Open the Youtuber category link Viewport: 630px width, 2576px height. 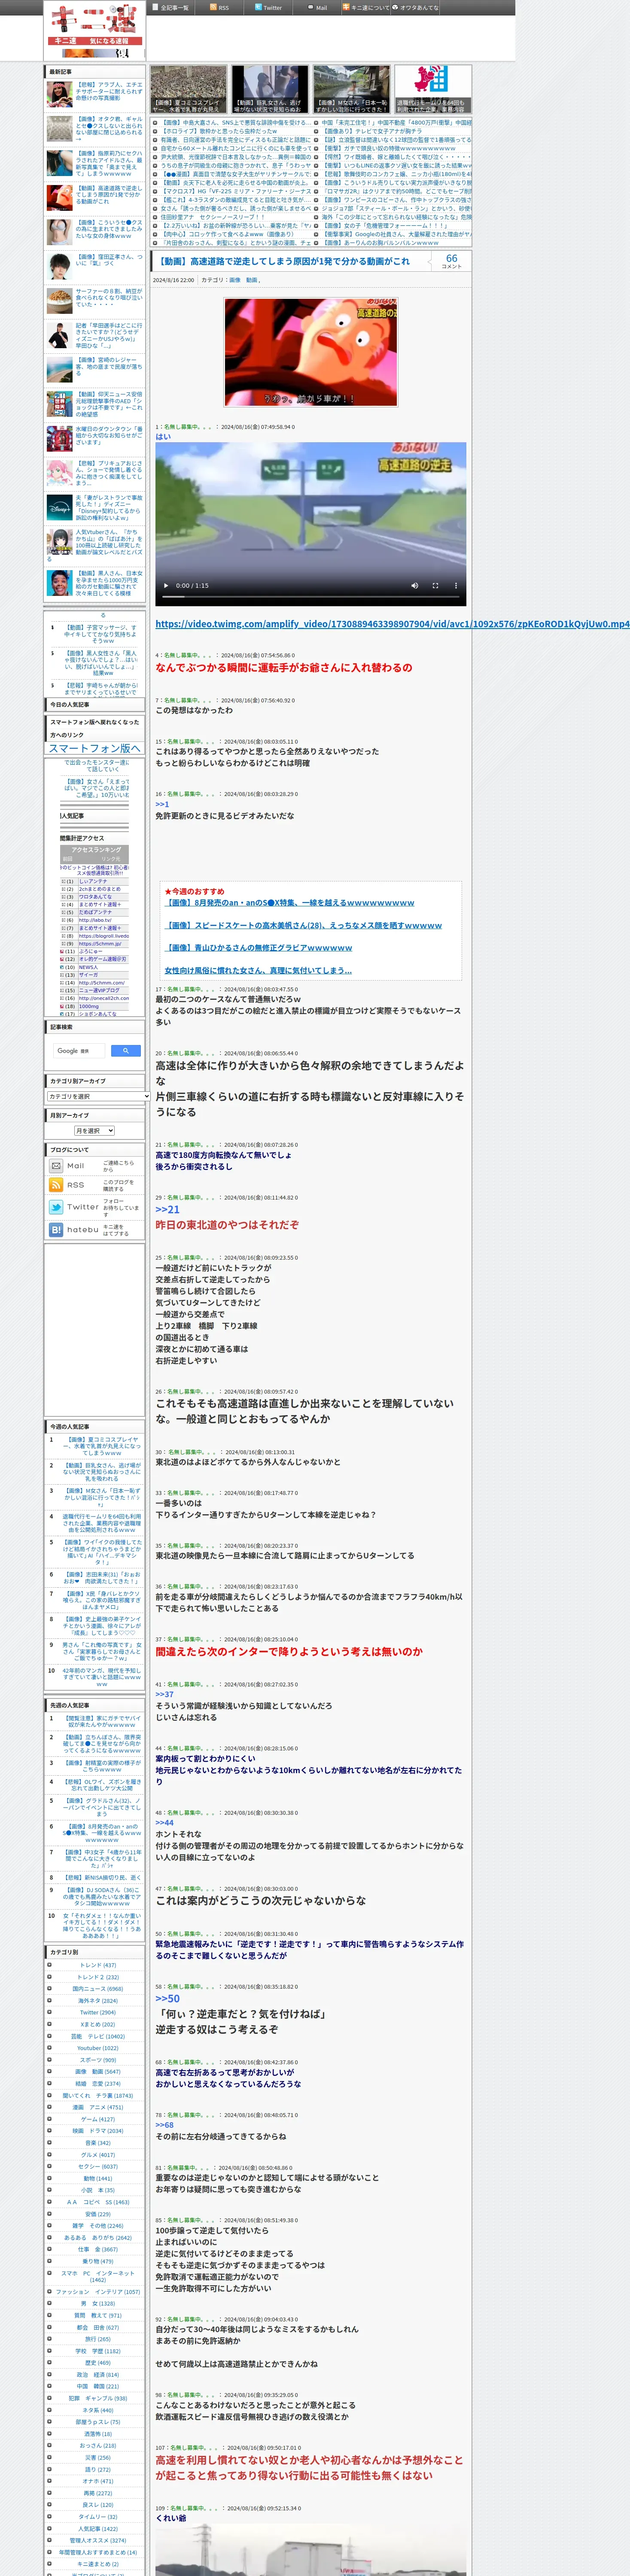click(98, 2048)
